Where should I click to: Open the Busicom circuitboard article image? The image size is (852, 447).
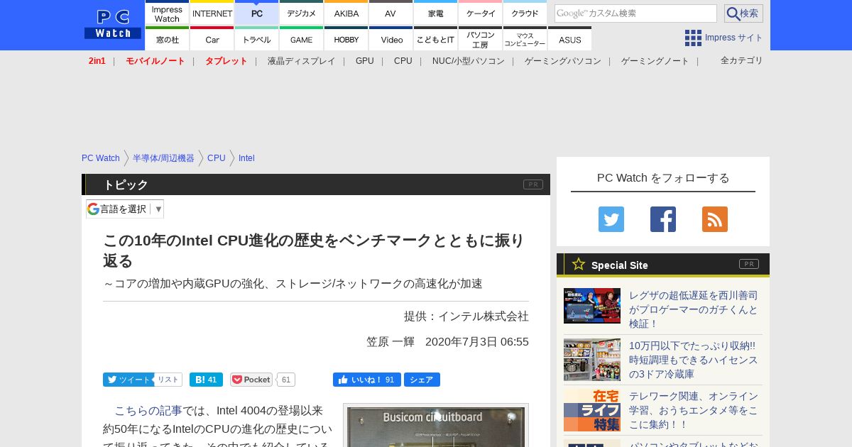[436, 426]
